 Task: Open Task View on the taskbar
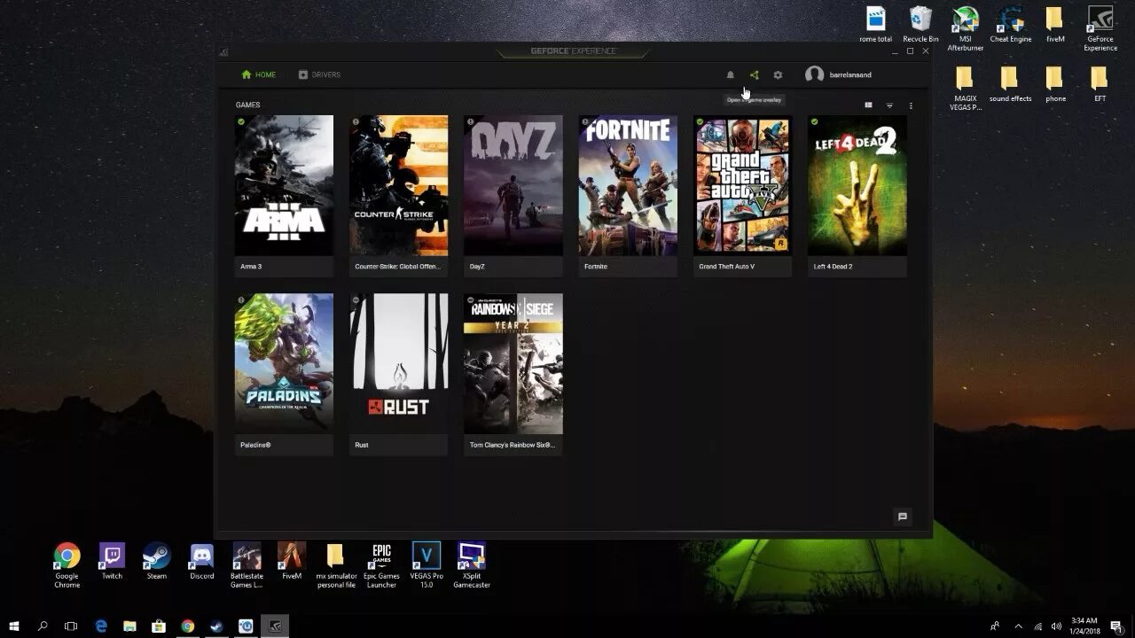71,626
